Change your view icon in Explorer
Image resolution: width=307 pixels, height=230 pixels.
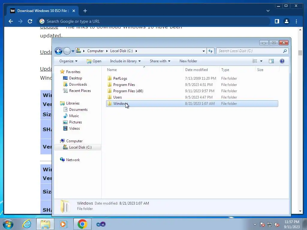[x=255, y=61]
